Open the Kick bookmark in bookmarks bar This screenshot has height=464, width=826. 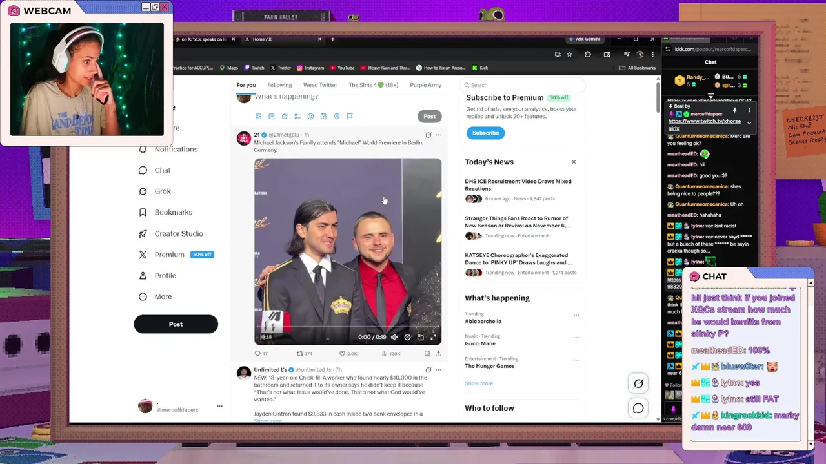click(479, 68)
